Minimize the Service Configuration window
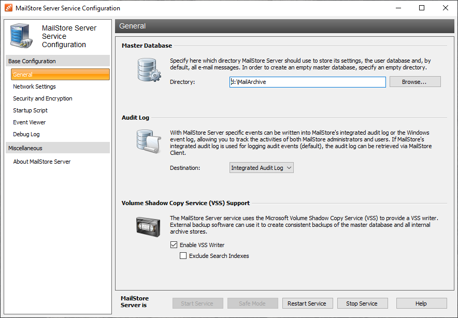The height and width of the screenshot is (318, 458). (x=398, y=8)
